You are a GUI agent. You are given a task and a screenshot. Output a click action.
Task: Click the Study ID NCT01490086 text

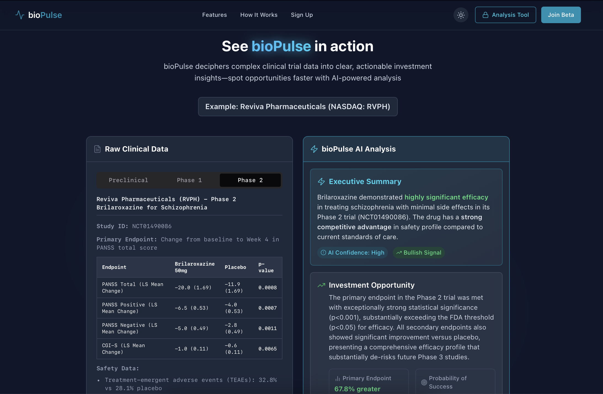(x=134, y=226)
